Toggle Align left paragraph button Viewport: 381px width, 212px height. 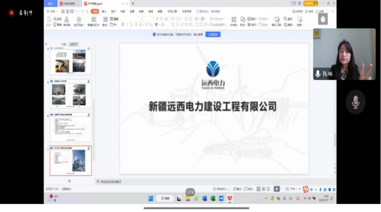pos(173,24)
